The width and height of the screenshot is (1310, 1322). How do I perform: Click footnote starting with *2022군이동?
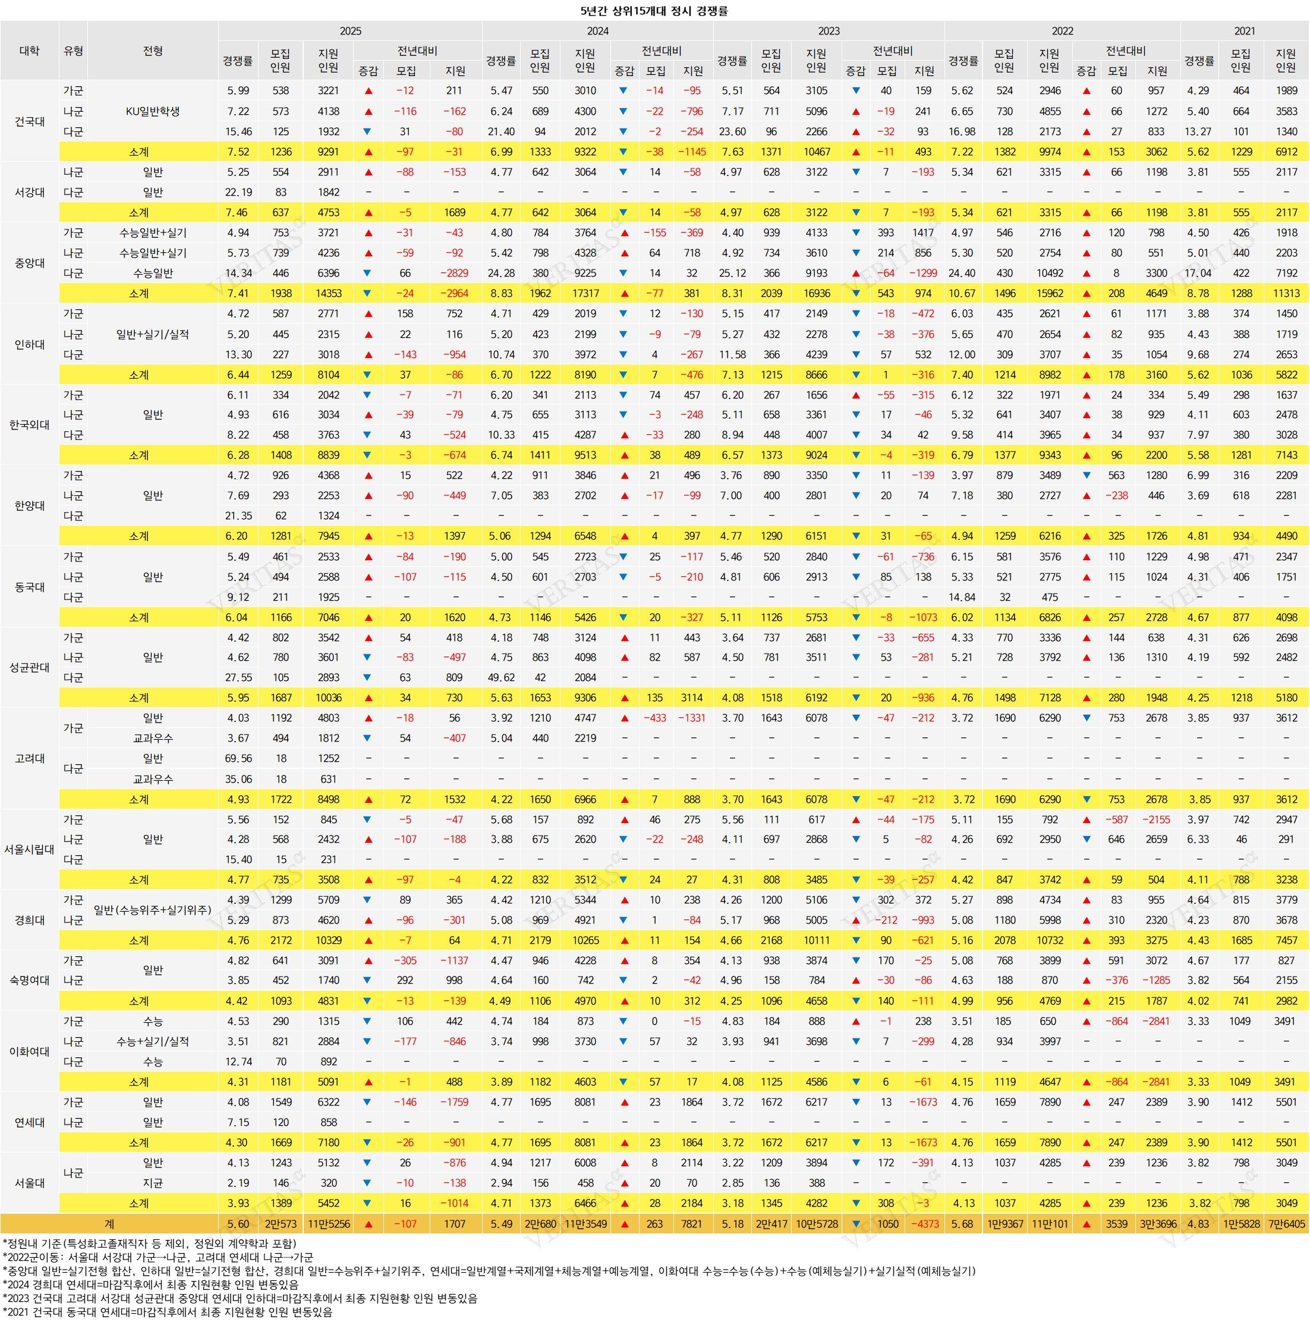click(158, 1257)
